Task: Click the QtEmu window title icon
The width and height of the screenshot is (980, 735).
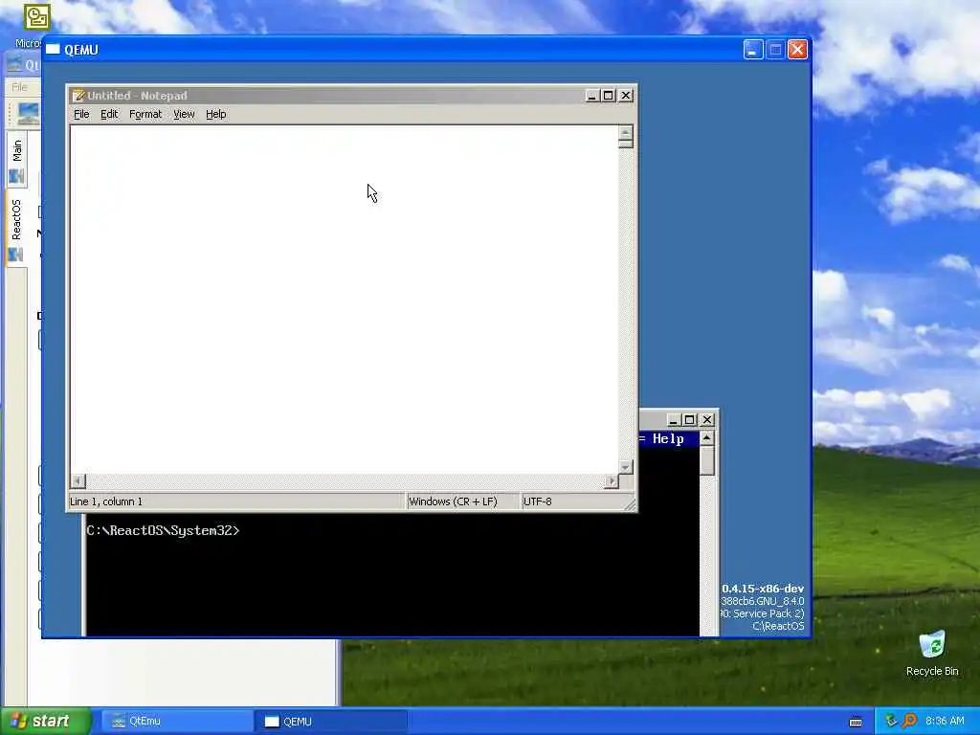Action: coord(15,64)
